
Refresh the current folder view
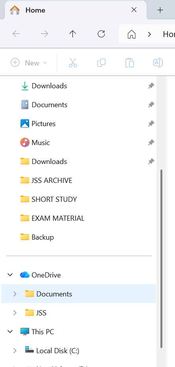101,34
